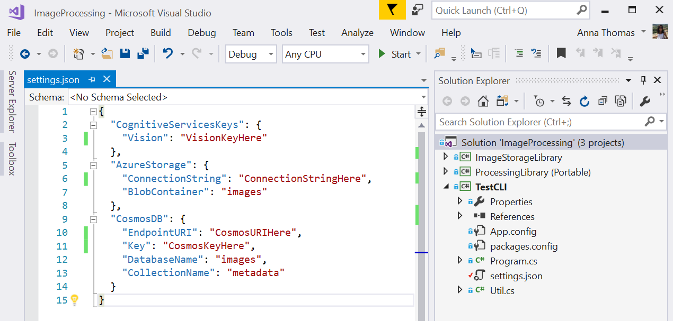
Task: Open the Undo history dropdown arrow
Action: pos(182,54)
